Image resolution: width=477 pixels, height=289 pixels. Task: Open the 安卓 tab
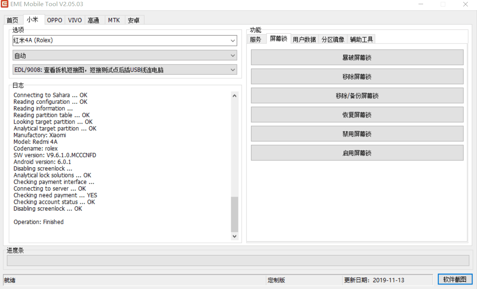click(134, 20)
